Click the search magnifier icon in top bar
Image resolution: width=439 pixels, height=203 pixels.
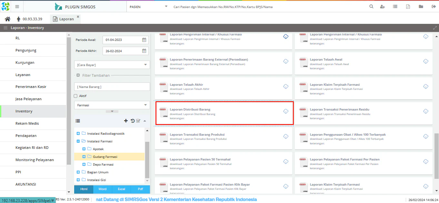(x=371, y=6)
